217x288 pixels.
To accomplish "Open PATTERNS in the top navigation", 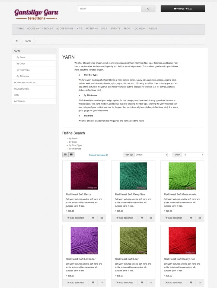I will pos(91,29).
